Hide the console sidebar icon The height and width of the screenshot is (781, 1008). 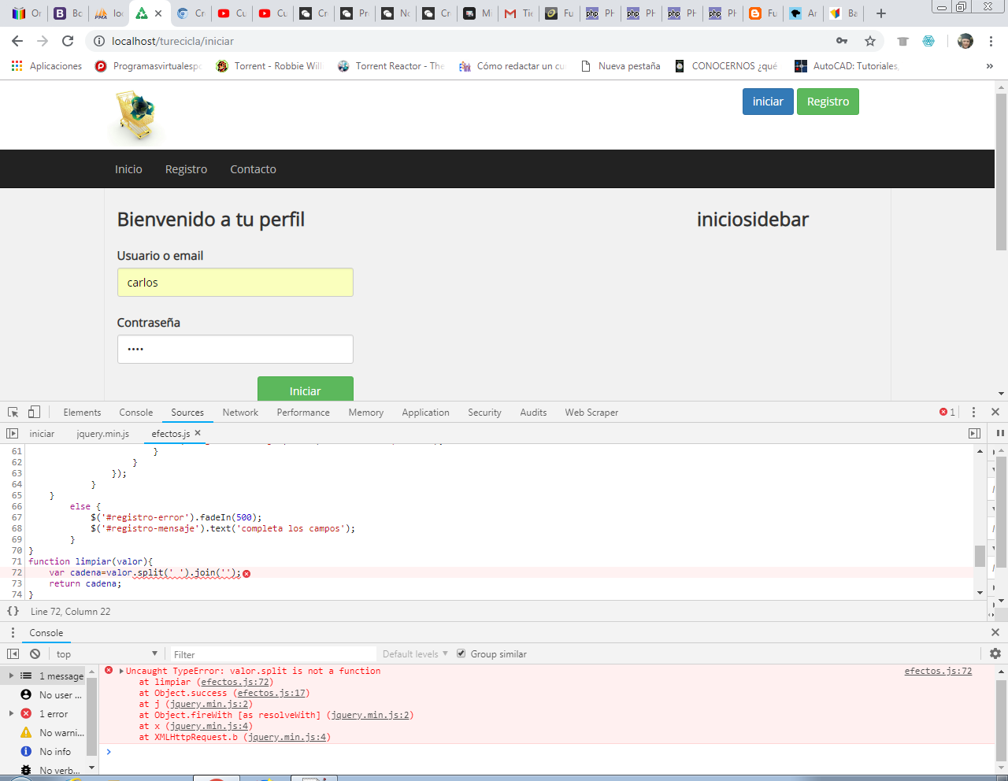tap(13, 653)
